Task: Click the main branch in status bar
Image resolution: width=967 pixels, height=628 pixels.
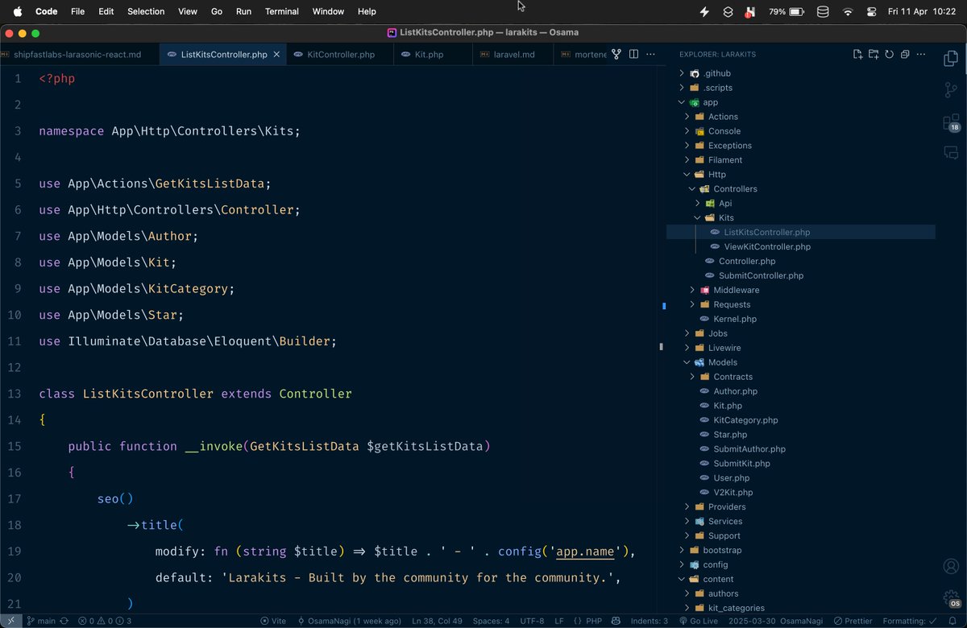Action: (x=41, y=621)
